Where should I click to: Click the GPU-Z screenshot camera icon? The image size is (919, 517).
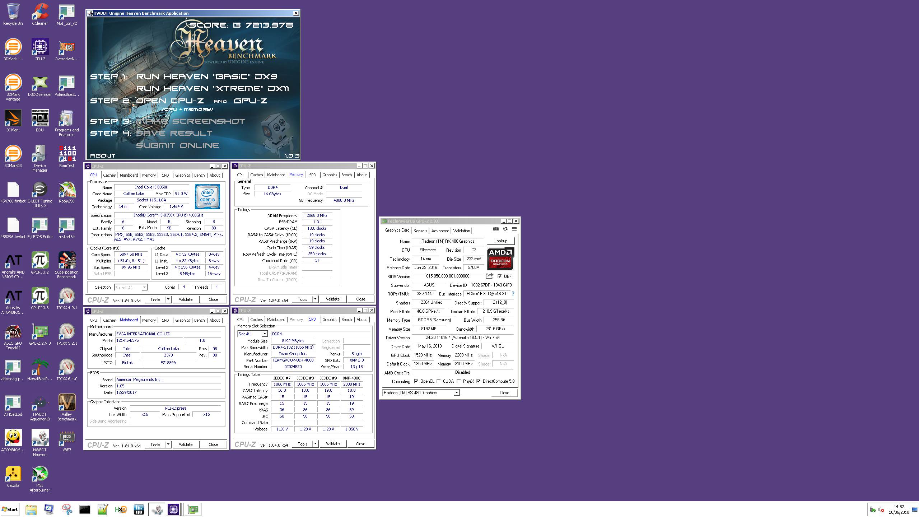(x=496, y=229)
